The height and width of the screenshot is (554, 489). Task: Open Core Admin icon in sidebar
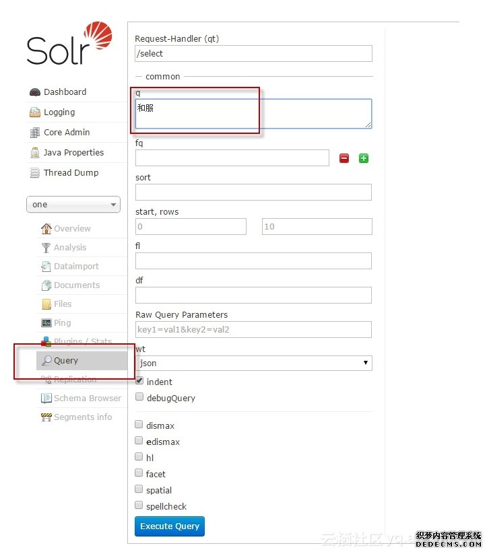(35, 133)
